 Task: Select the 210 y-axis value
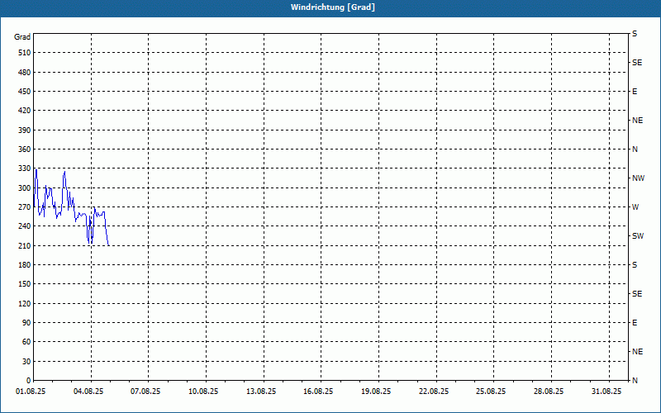tap(25, 245)
